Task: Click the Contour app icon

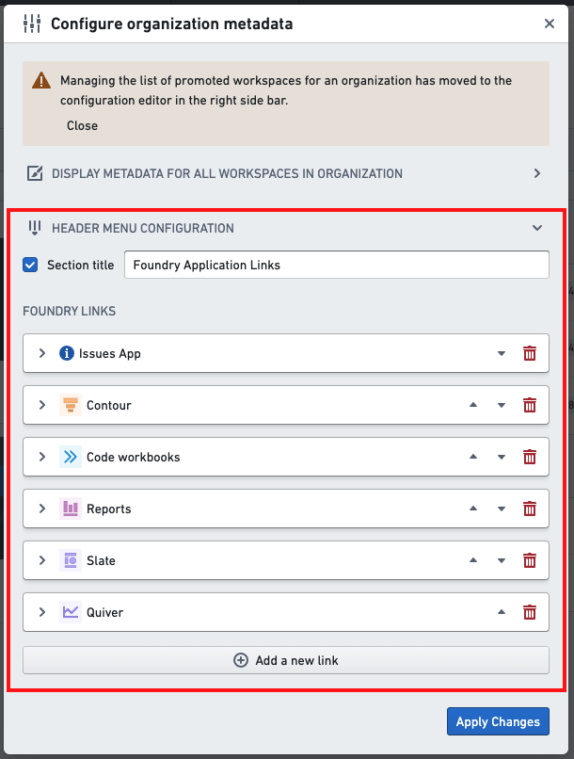Action: click(71, 405)
